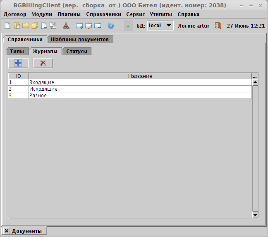Click the new blank document toolbar icon
Image resolution: width=268 pixels, height=237 pixels.
point(7,26)
